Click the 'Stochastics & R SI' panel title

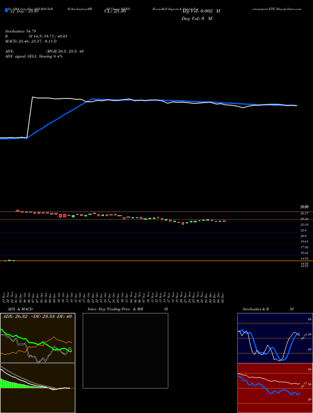[x=268, y=309]
